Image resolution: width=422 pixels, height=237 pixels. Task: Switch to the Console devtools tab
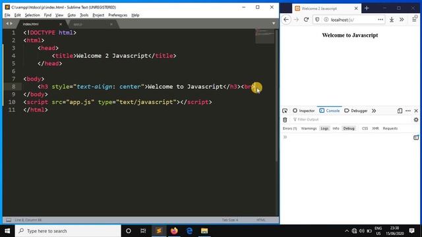coord(330,111)
